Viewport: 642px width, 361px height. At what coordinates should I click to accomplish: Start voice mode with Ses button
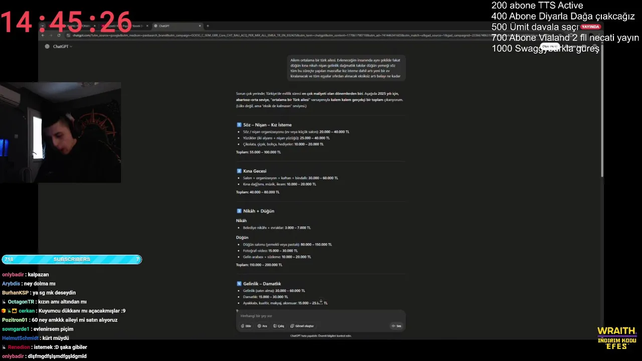(x=396, y=326)
